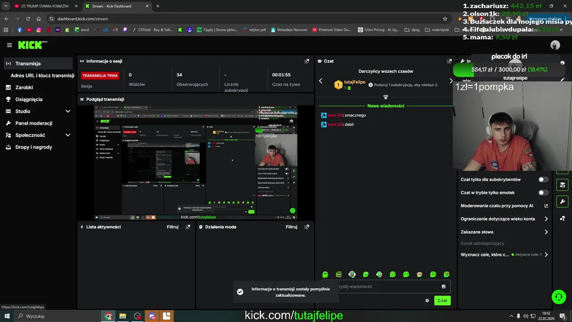572x322 pixels.
Task: Open chat settings gear icon
Action: (427, 301)
